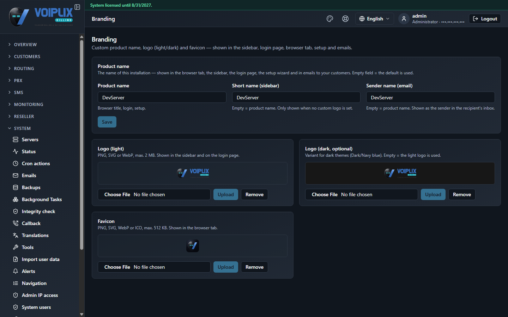Edit the Sender name (email) field

pyautogui.click(x=430, y=97)
